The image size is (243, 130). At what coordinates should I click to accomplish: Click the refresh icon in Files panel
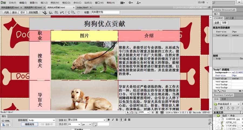point(221,108)
